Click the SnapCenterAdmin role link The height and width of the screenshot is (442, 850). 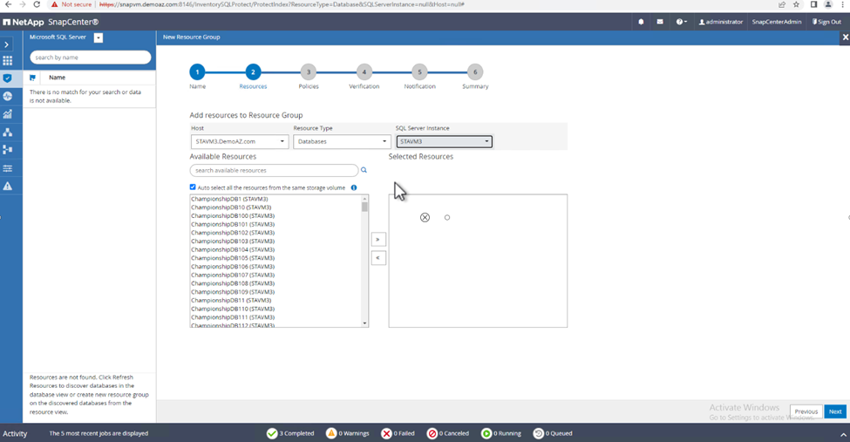coord(776,23)
